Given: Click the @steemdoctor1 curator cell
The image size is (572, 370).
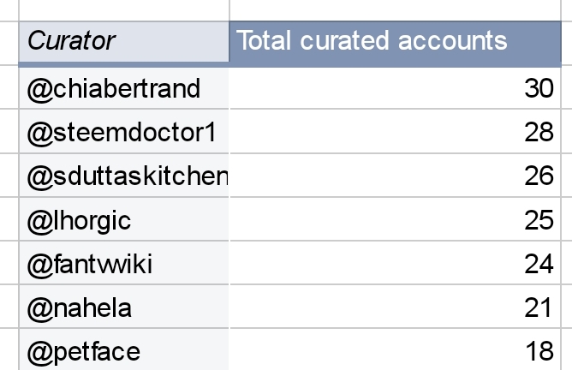Looking at the screenshot, I should pyautogui.click(x=123, y=133).
